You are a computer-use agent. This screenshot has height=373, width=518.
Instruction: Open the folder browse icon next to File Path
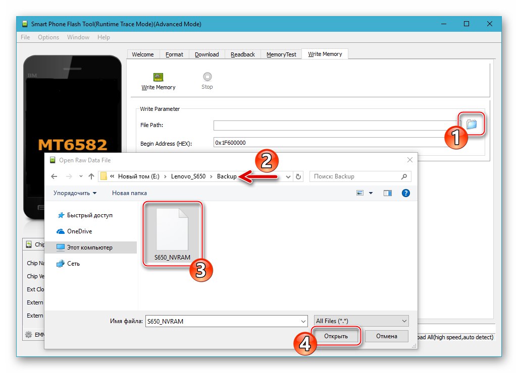tap(472, 122)
